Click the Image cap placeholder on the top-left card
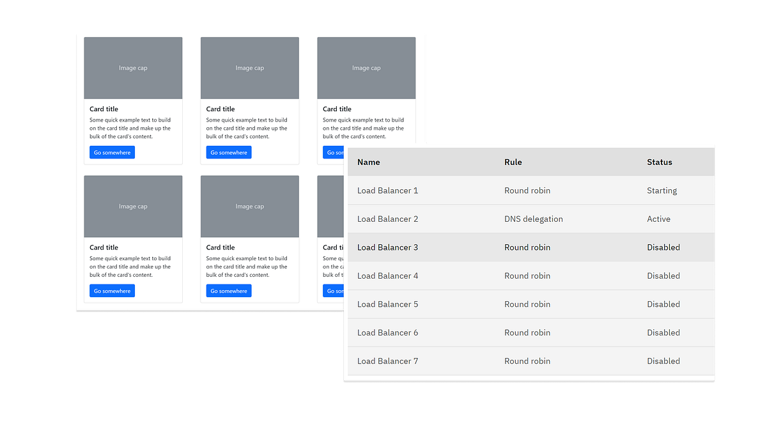This screenshot has height=427, width=767. (132, 68)
